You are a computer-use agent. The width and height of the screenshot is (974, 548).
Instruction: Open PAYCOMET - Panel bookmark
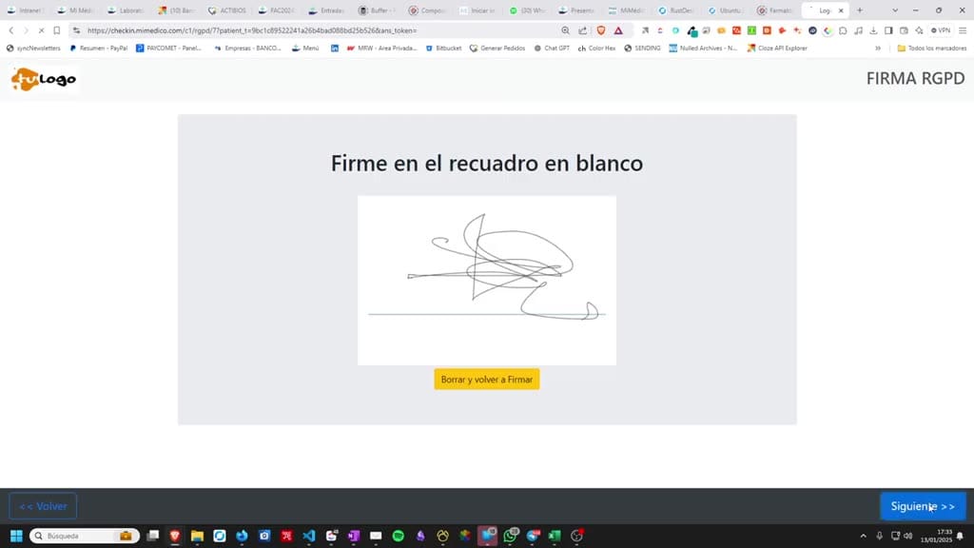(x=169, y=48)
